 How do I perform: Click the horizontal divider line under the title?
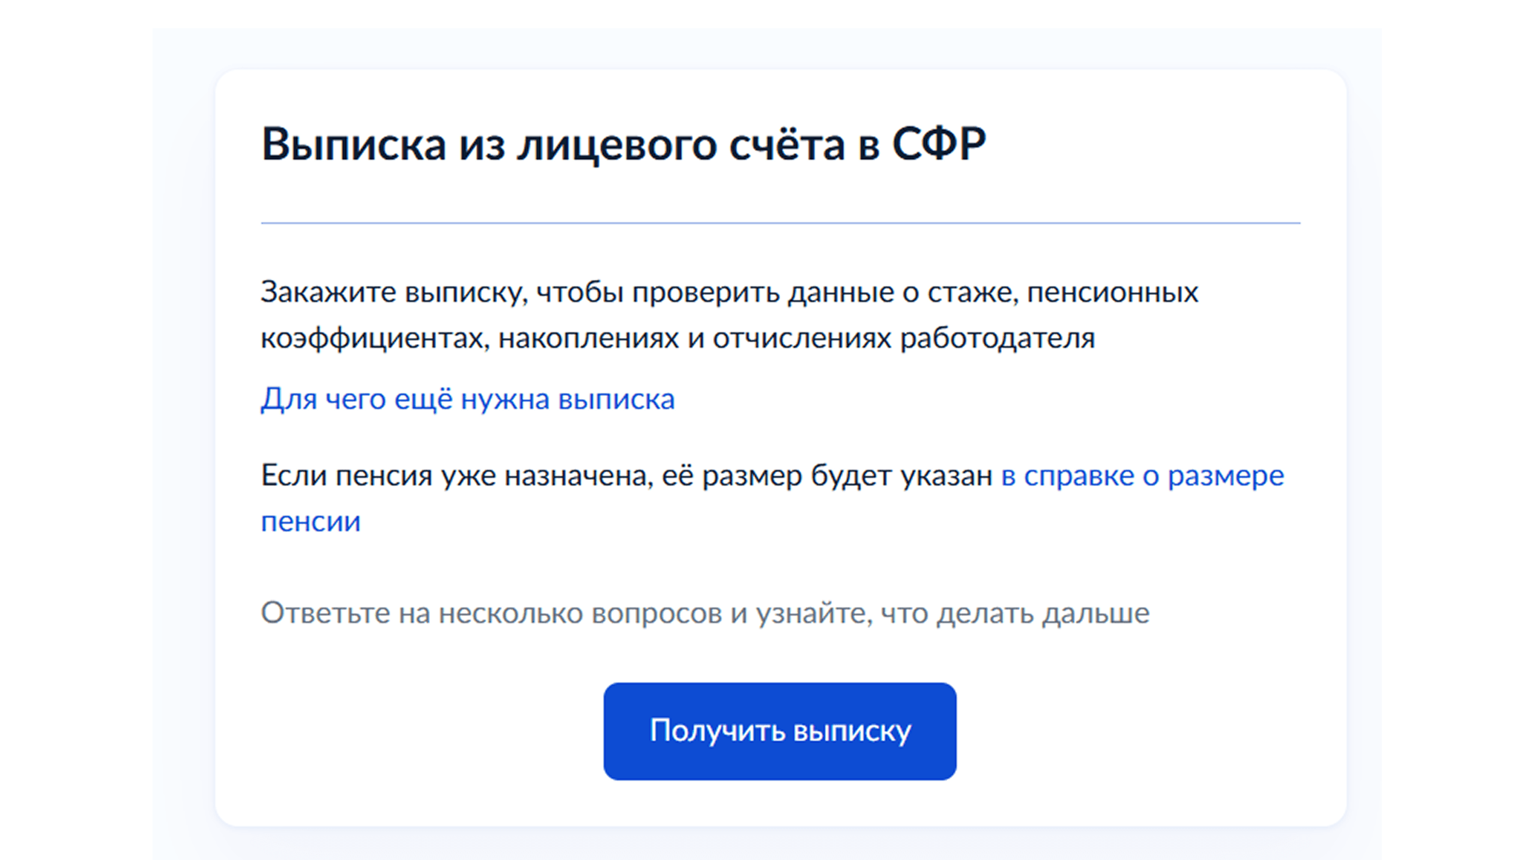pos(780,223)
